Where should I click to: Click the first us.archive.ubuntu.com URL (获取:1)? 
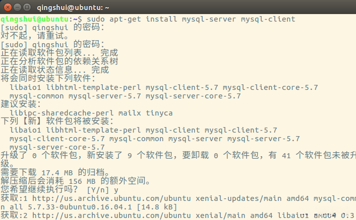tap(115, 198)
